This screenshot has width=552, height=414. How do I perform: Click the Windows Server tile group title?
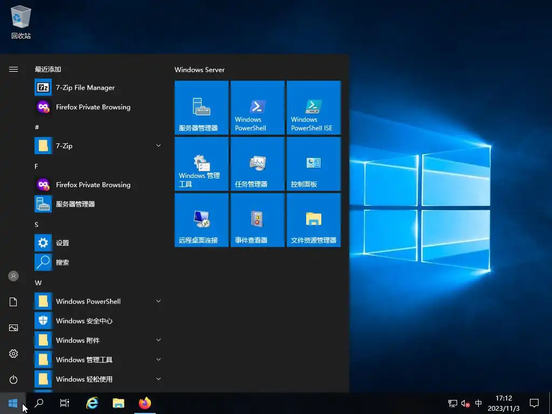tap(199, 70)
